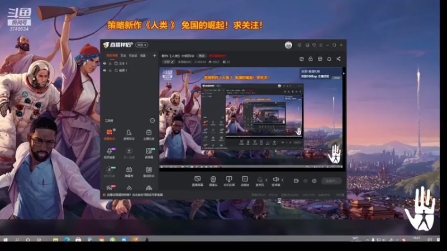This screenshot has width=447, height=251.
Task: Open the 读弹幕 tool with NEW badge
Action: pos(149,153)
